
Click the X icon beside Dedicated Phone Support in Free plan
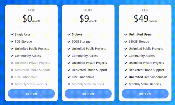click(x=12, y=70)
